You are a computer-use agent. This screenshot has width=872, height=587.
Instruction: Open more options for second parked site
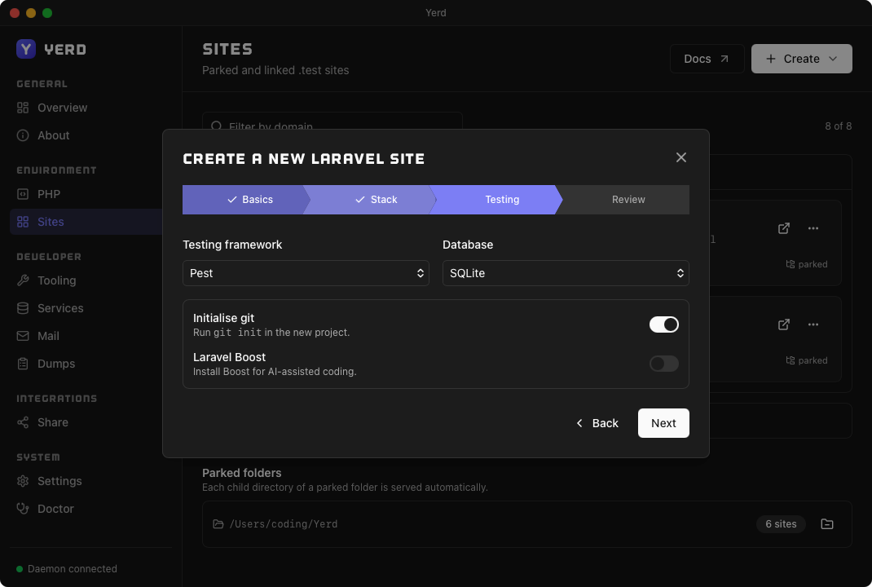pyautogui.click(x=813, y=324)
